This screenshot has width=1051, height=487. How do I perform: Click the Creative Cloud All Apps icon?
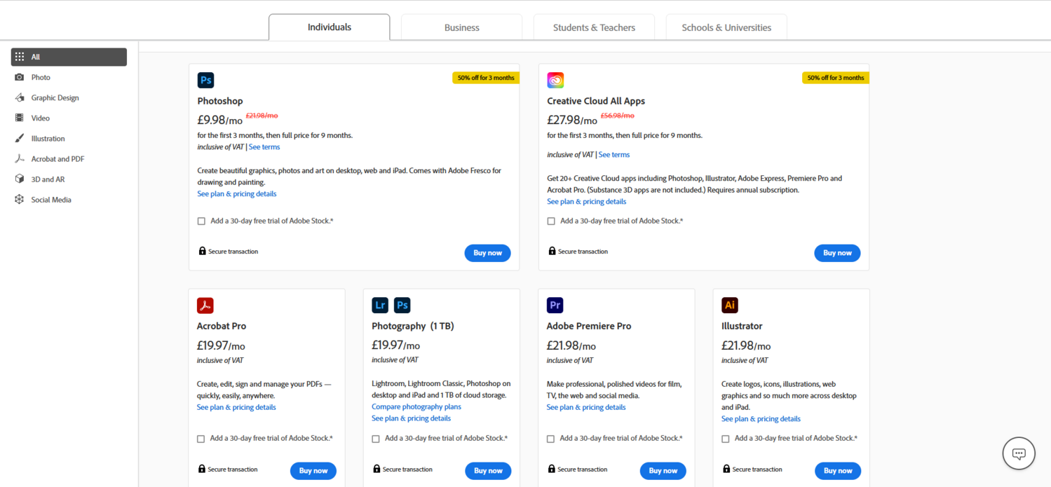pyautogui.click(x=555, y=80)
